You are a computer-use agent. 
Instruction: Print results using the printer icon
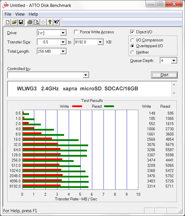pyautogui.click(x=30, y=22)
